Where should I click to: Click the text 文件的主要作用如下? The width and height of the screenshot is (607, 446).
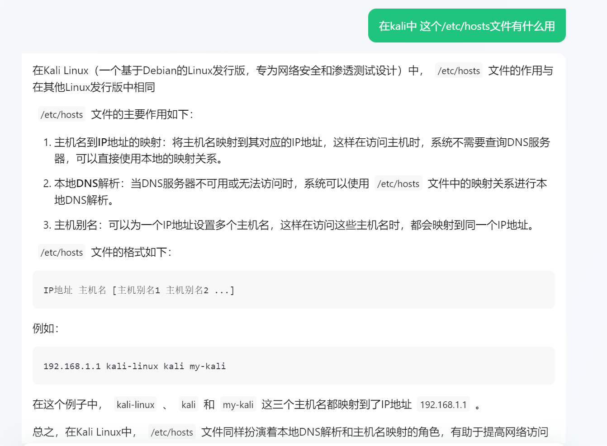point(142,115)
